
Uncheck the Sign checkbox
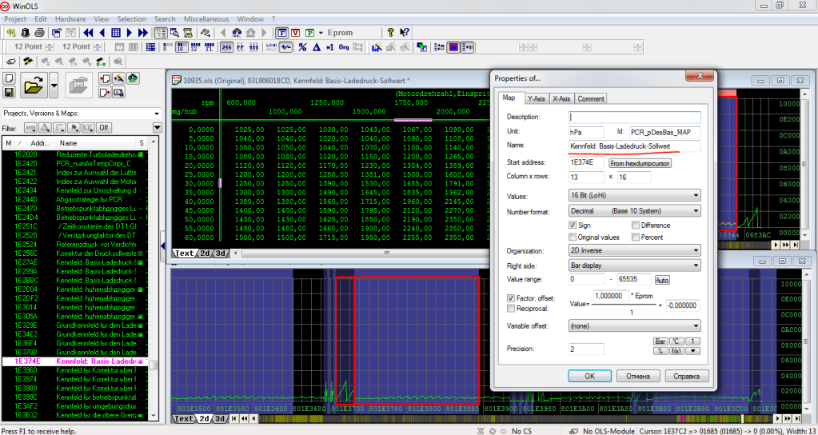pos(573,225)
